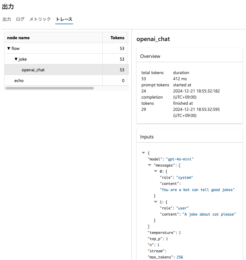Switch to the 出力 tab

coord(7,19)
